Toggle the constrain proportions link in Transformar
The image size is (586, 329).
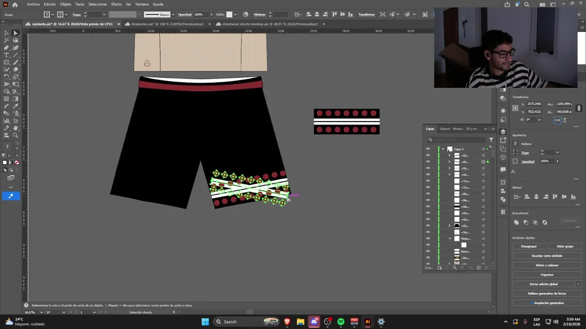coord(579,108)
